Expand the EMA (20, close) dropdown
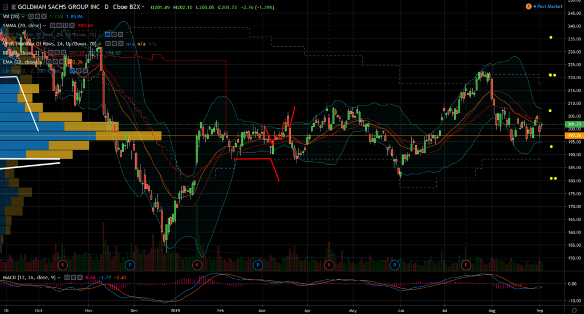584x314 pixels. pyautogui.click(x=40, y=62)
